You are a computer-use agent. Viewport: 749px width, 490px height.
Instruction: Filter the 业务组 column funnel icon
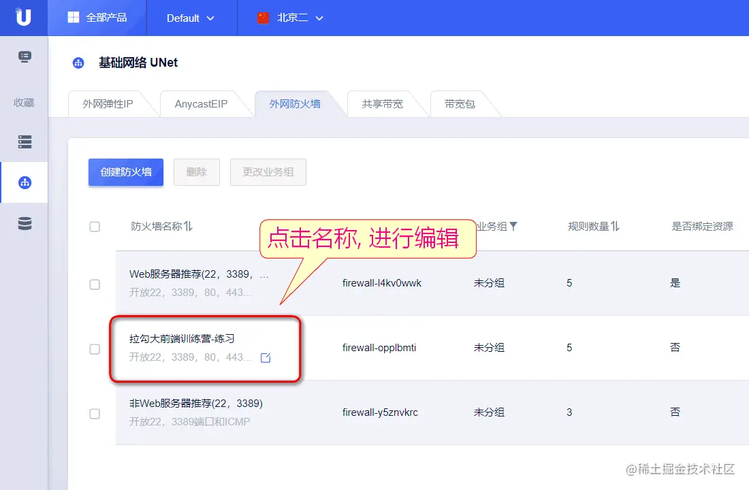pos(513,227)
